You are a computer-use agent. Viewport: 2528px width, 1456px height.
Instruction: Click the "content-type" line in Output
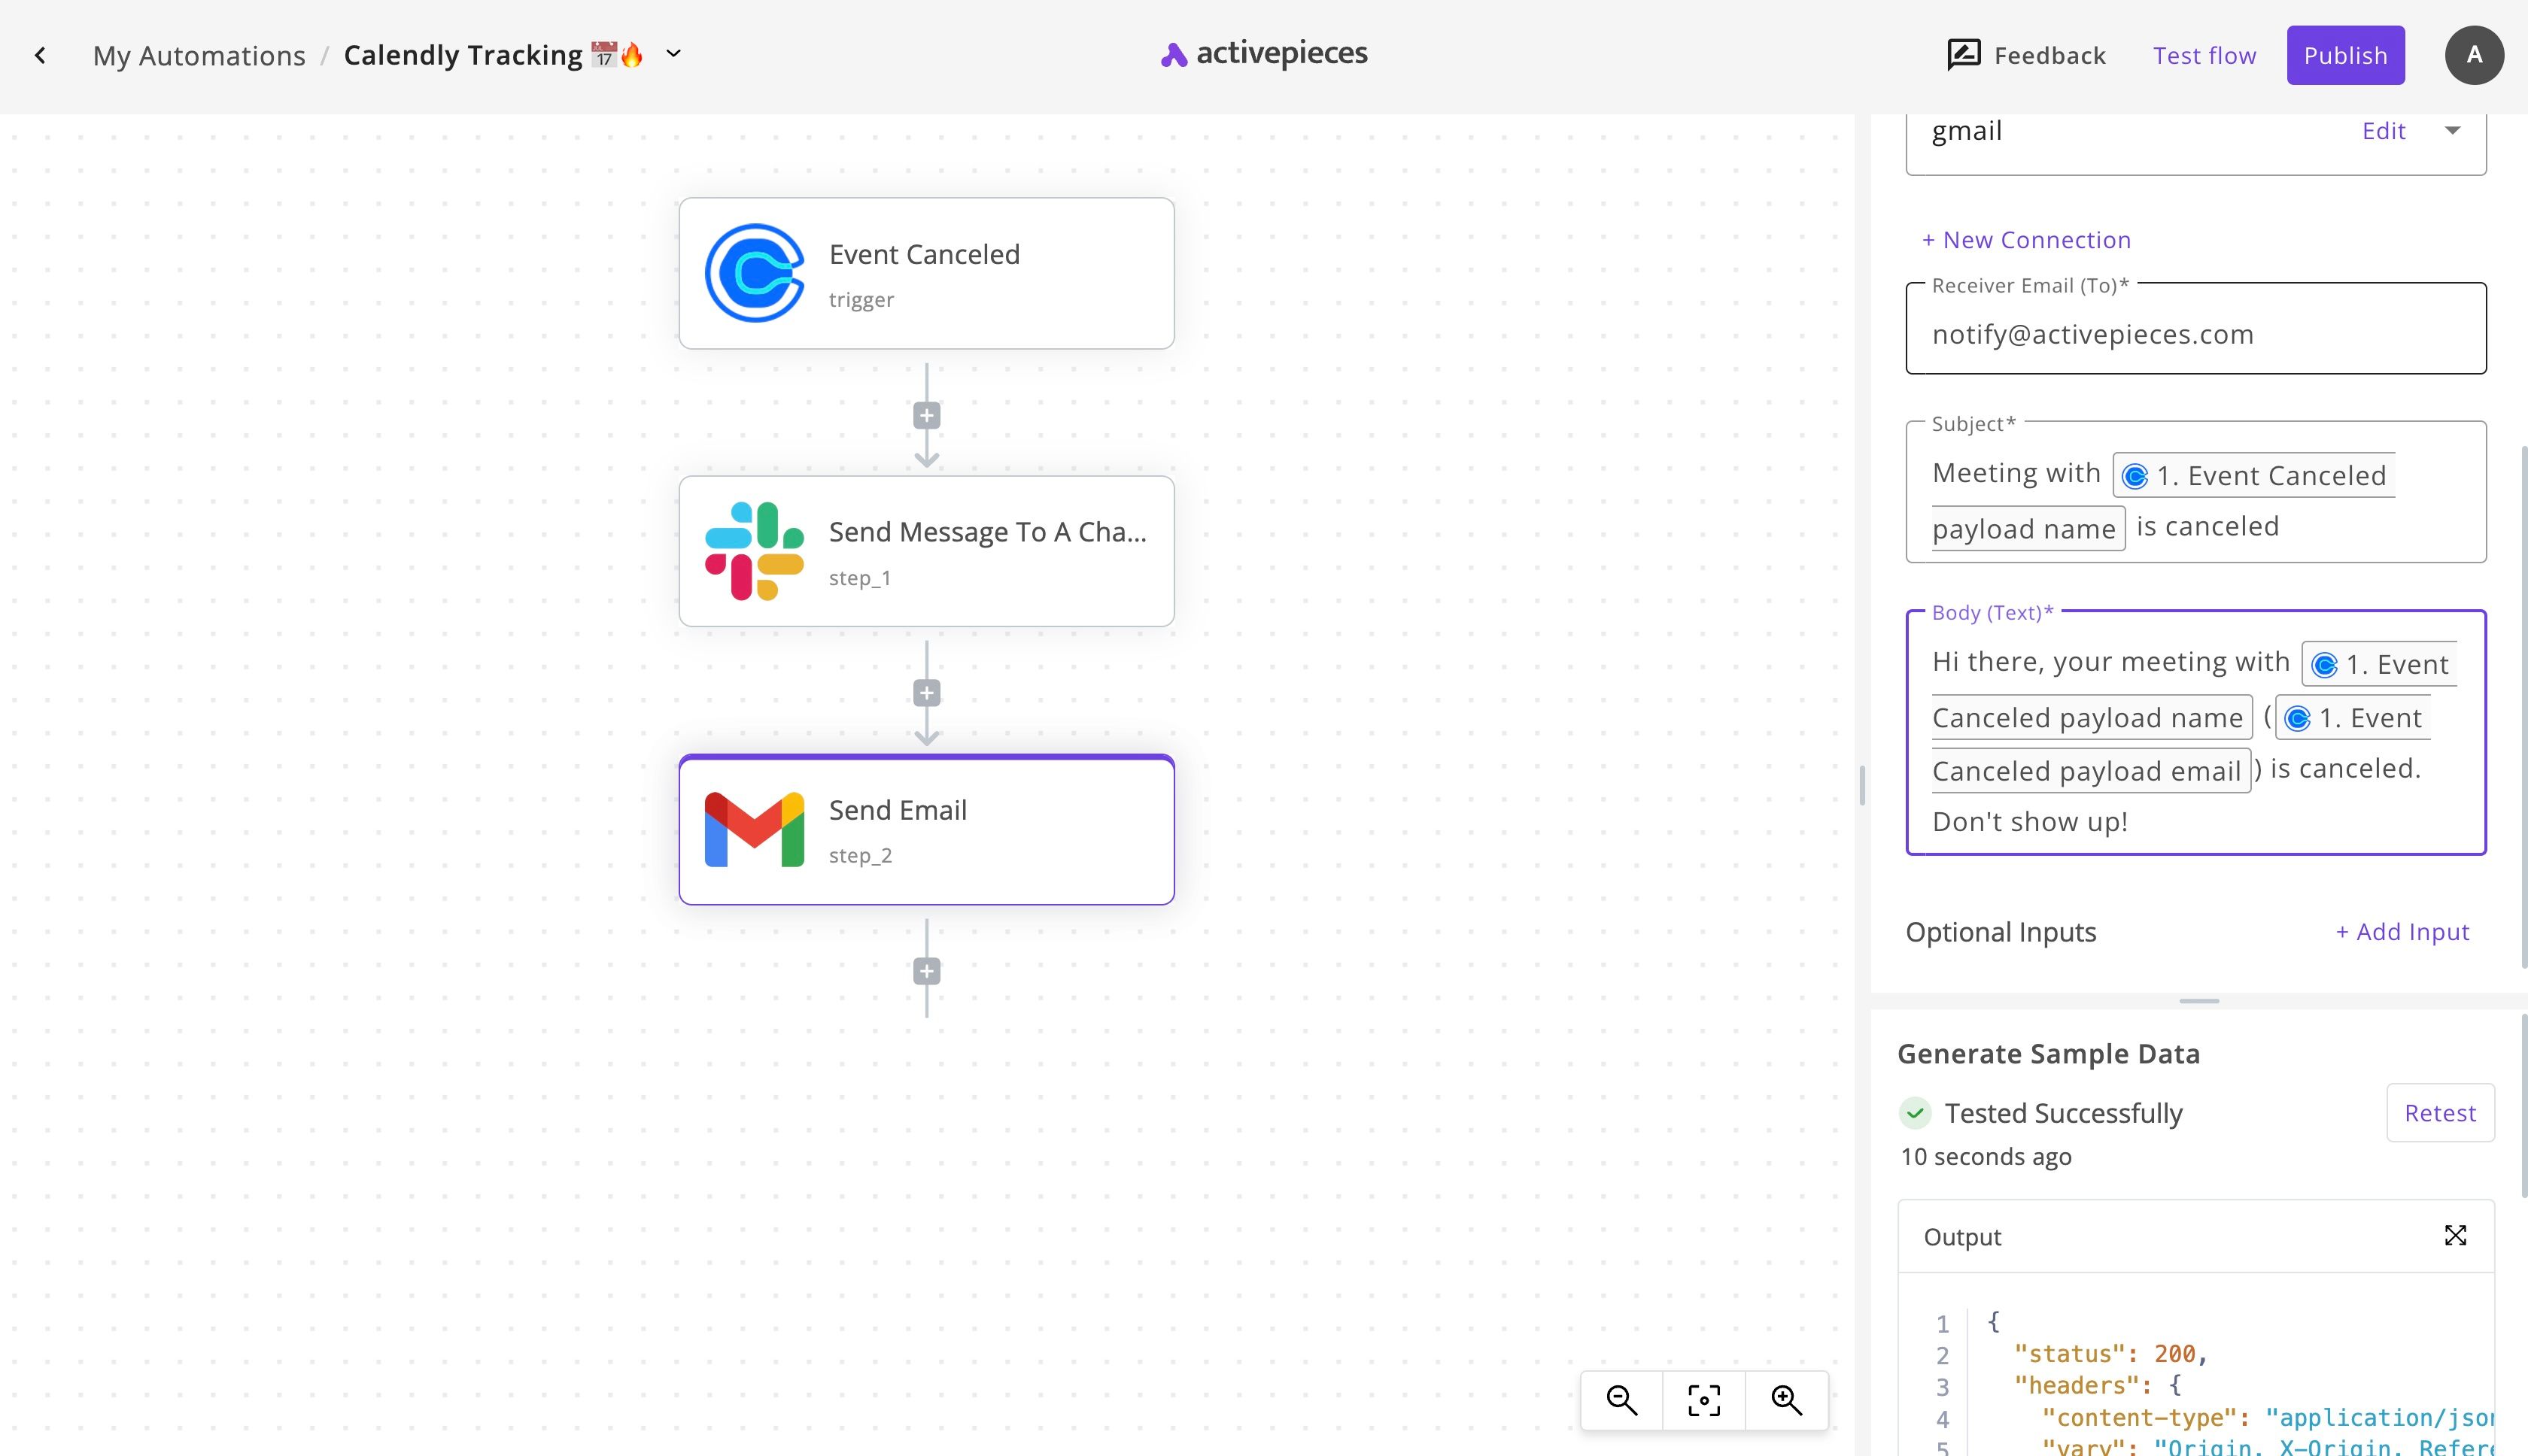coord(2266,1418)
